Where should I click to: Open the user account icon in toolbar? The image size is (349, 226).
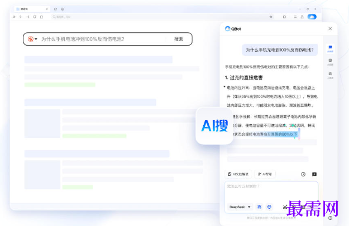pos(302,17)
